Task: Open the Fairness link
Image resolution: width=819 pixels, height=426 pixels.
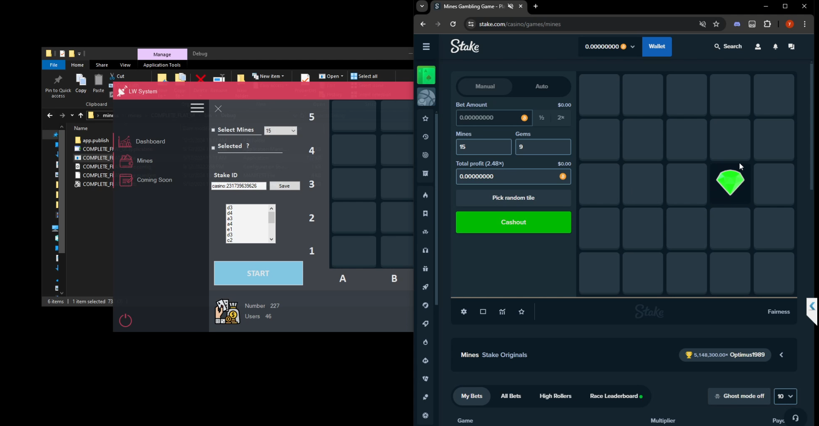Action: pos(779,312)
